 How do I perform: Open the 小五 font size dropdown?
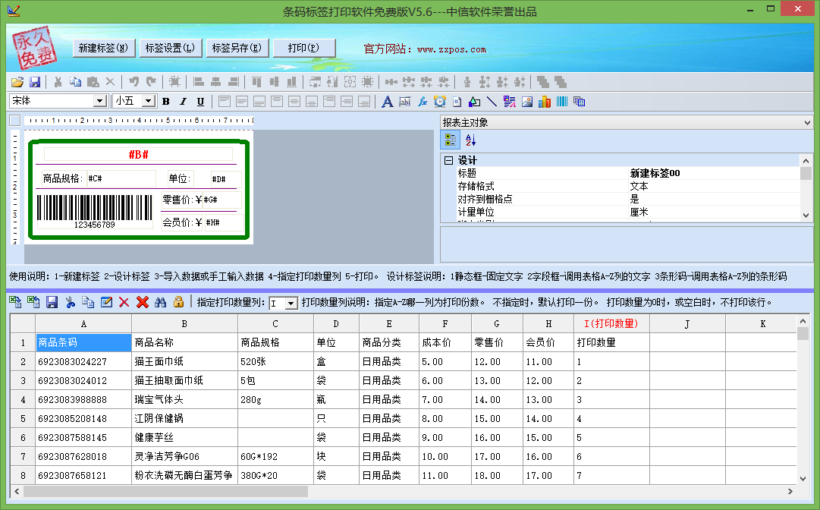tap(148, 101)
